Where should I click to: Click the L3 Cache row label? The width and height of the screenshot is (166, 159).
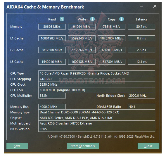(17, 62)
